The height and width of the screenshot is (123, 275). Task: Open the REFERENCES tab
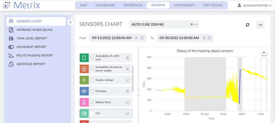pyautogui.click(x=133, y=5)
